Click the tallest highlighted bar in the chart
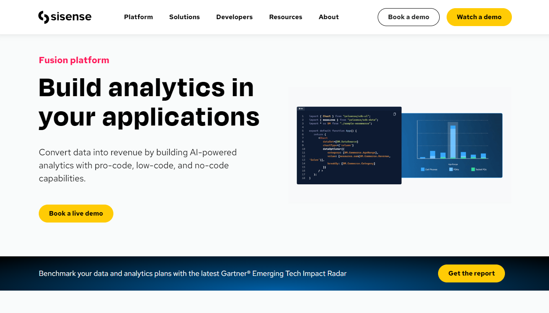This screenshot has width=549, height=313. 453,141
